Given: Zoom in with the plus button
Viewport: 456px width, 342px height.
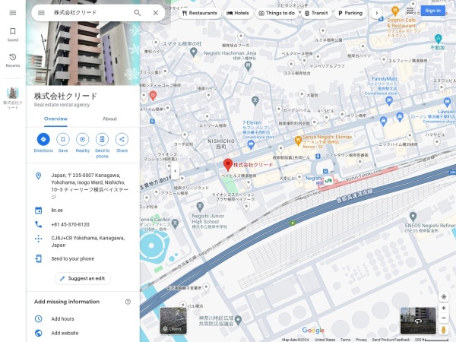Looking at the screenshot, I should pyautogui.click(x=444, y=308).
